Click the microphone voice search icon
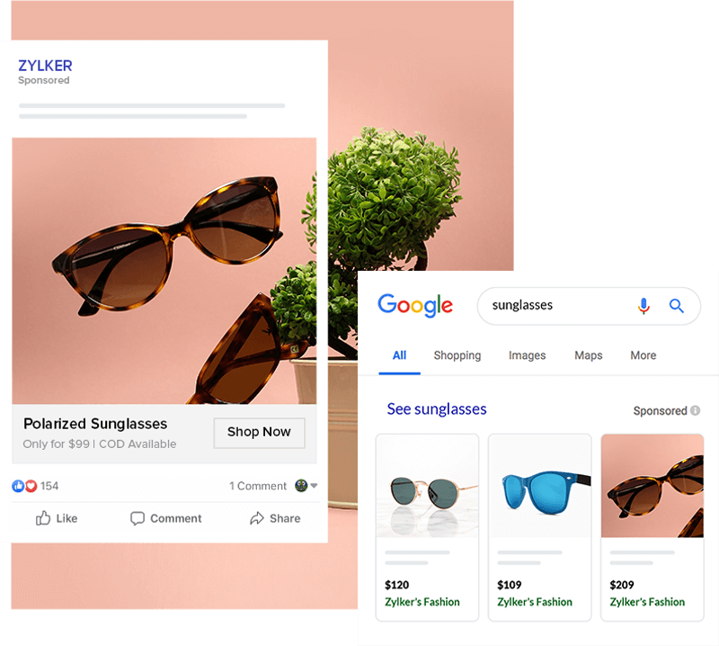 [x=644, y=305]
